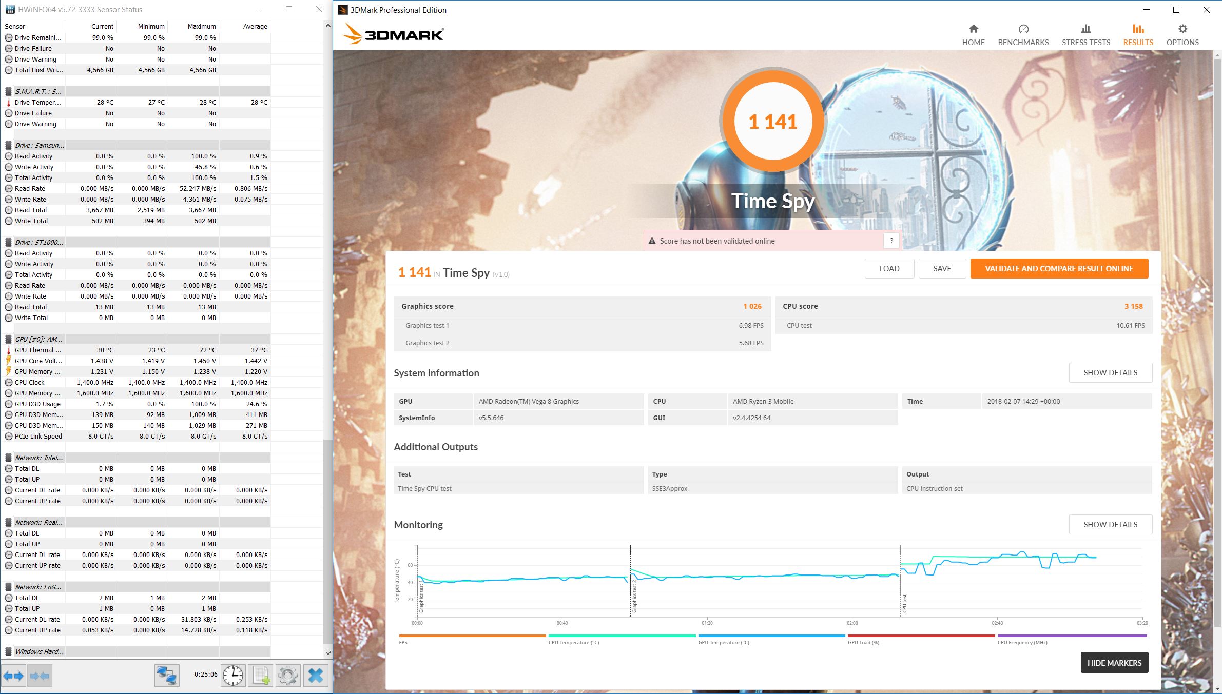Open the HWiNFO remote network monitoring icon
The image size is (1222, 694).
(x=167, y=676)
